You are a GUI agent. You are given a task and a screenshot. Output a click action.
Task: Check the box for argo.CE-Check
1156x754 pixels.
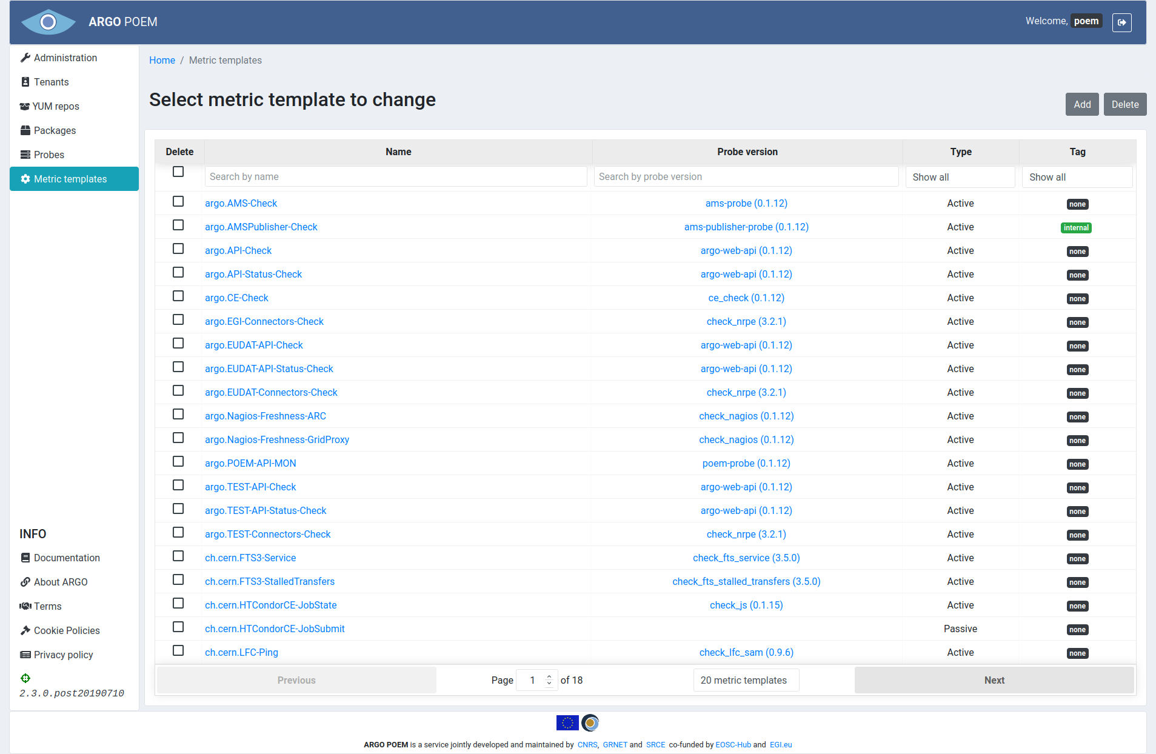pyautogui.click(x=178, y=296)
